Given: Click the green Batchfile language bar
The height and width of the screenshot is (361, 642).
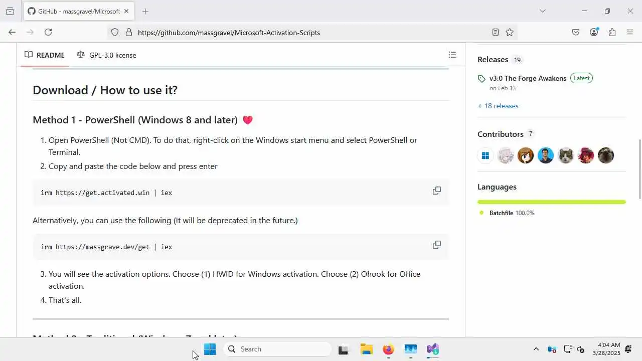Looking at the screenshot, I should click(x=552, y=202).
